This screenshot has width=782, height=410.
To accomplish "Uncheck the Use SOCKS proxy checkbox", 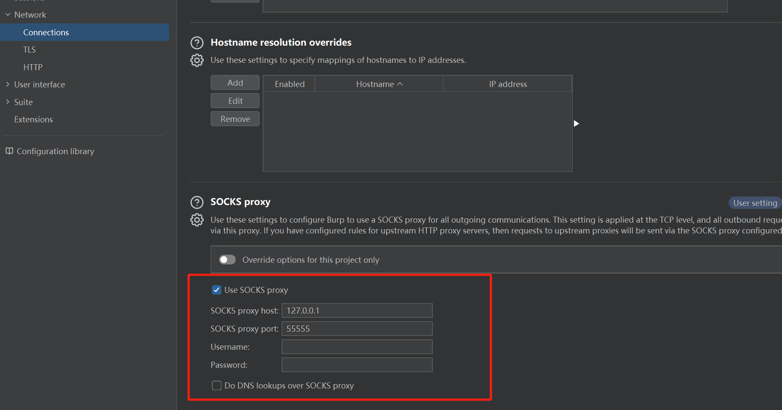I will [x=217, y=290].
